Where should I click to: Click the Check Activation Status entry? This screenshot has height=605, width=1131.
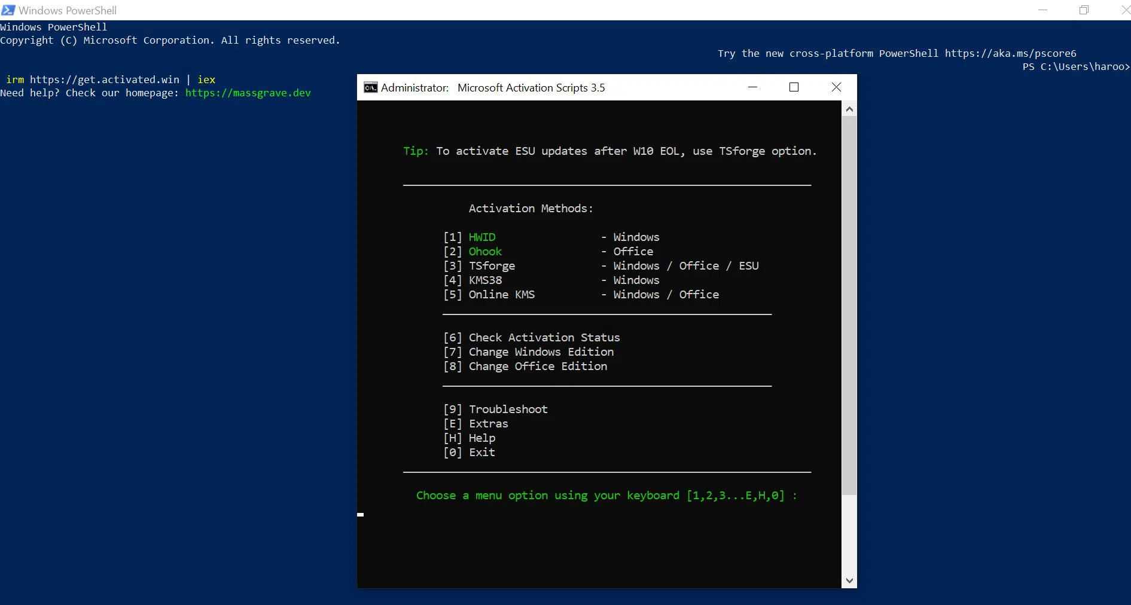point(544,338)
